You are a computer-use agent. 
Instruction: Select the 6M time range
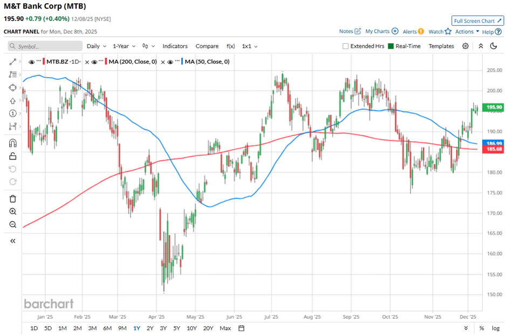pos(107,328)
